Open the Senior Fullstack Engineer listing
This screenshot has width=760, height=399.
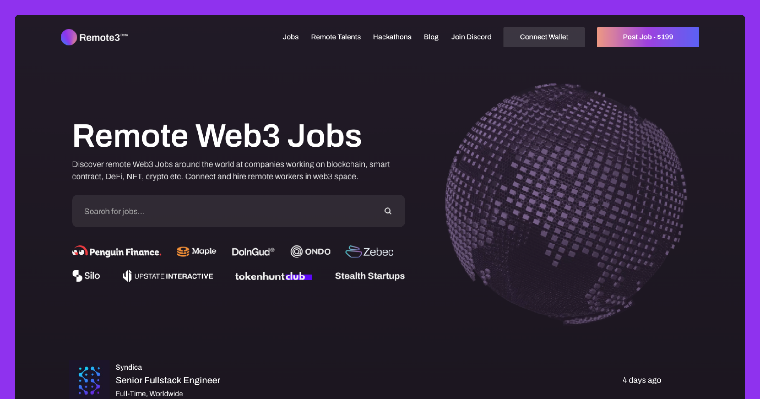(x=168, y=380)
